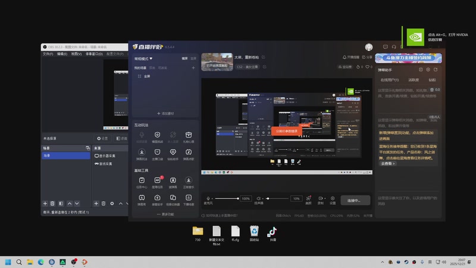Screen dimensions: 476x268
Task: Click 去查看 > link
Action: (x=388, y=163)
